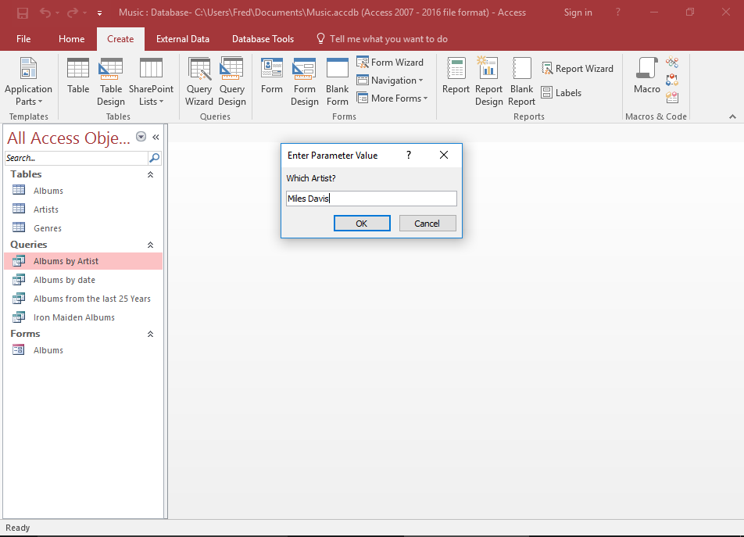Click the title bar Help question mark

617,13
